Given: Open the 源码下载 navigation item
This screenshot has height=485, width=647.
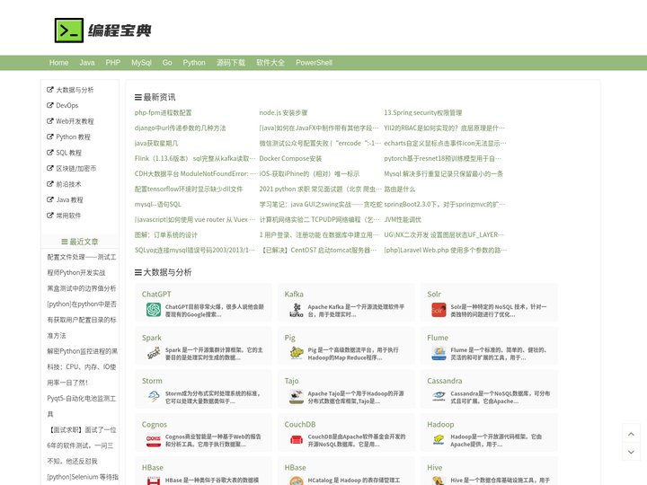Looking at the screenshot, I should coord(231,63).
